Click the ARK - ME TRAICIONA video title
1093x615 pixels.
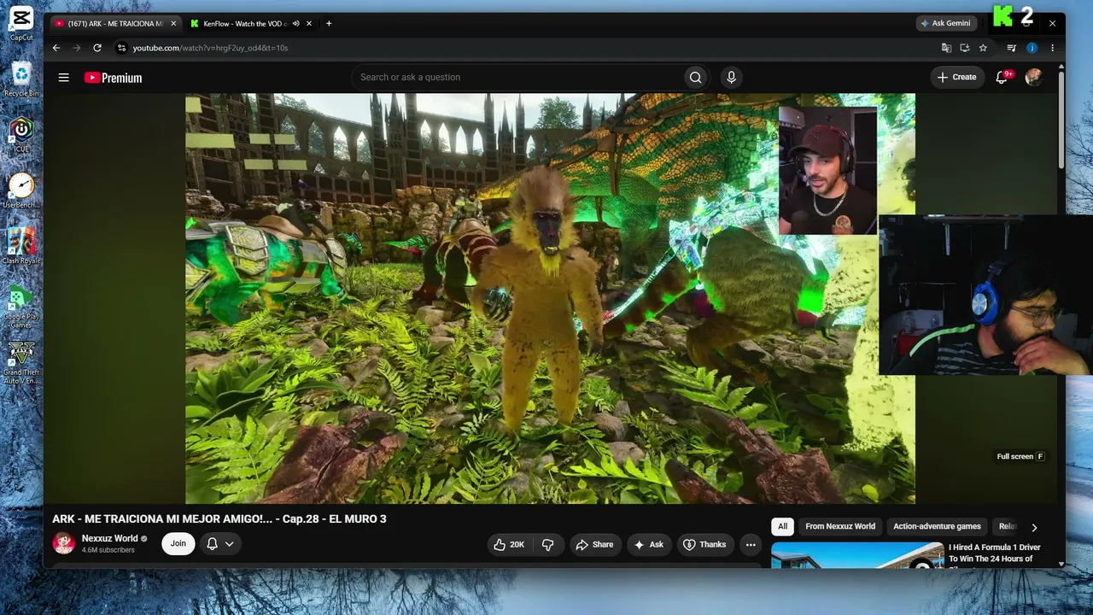pyautogui.click(x=219, y=519)
